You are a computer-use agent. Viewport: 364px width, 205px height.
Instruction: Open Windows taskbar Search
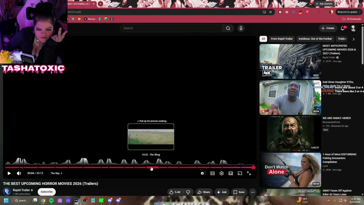point(20,200)
